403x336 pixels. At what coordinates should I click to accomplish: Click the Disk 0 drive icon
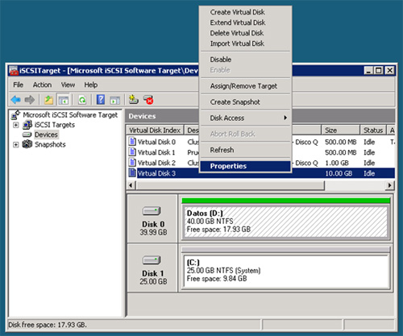[152, 211]
